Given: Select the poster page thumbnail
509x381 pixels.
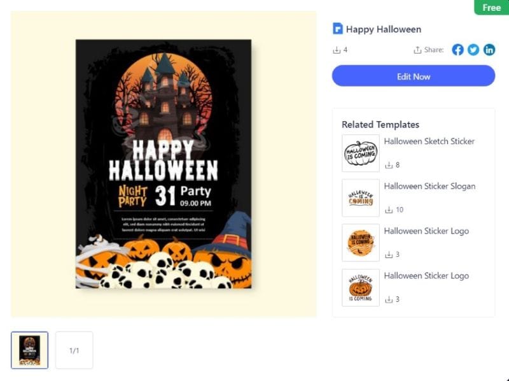Looking at the screenshot, I should click(x=29, y=350).
